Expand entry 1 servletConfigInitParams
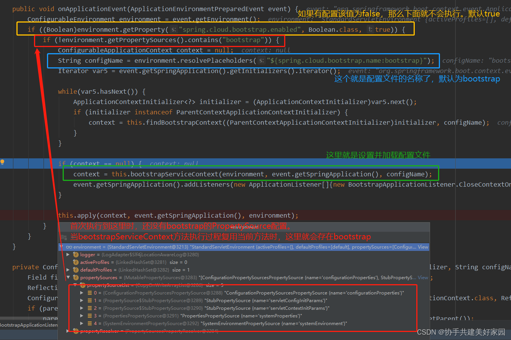Screen dimensions: 511x340 [82, 301]
